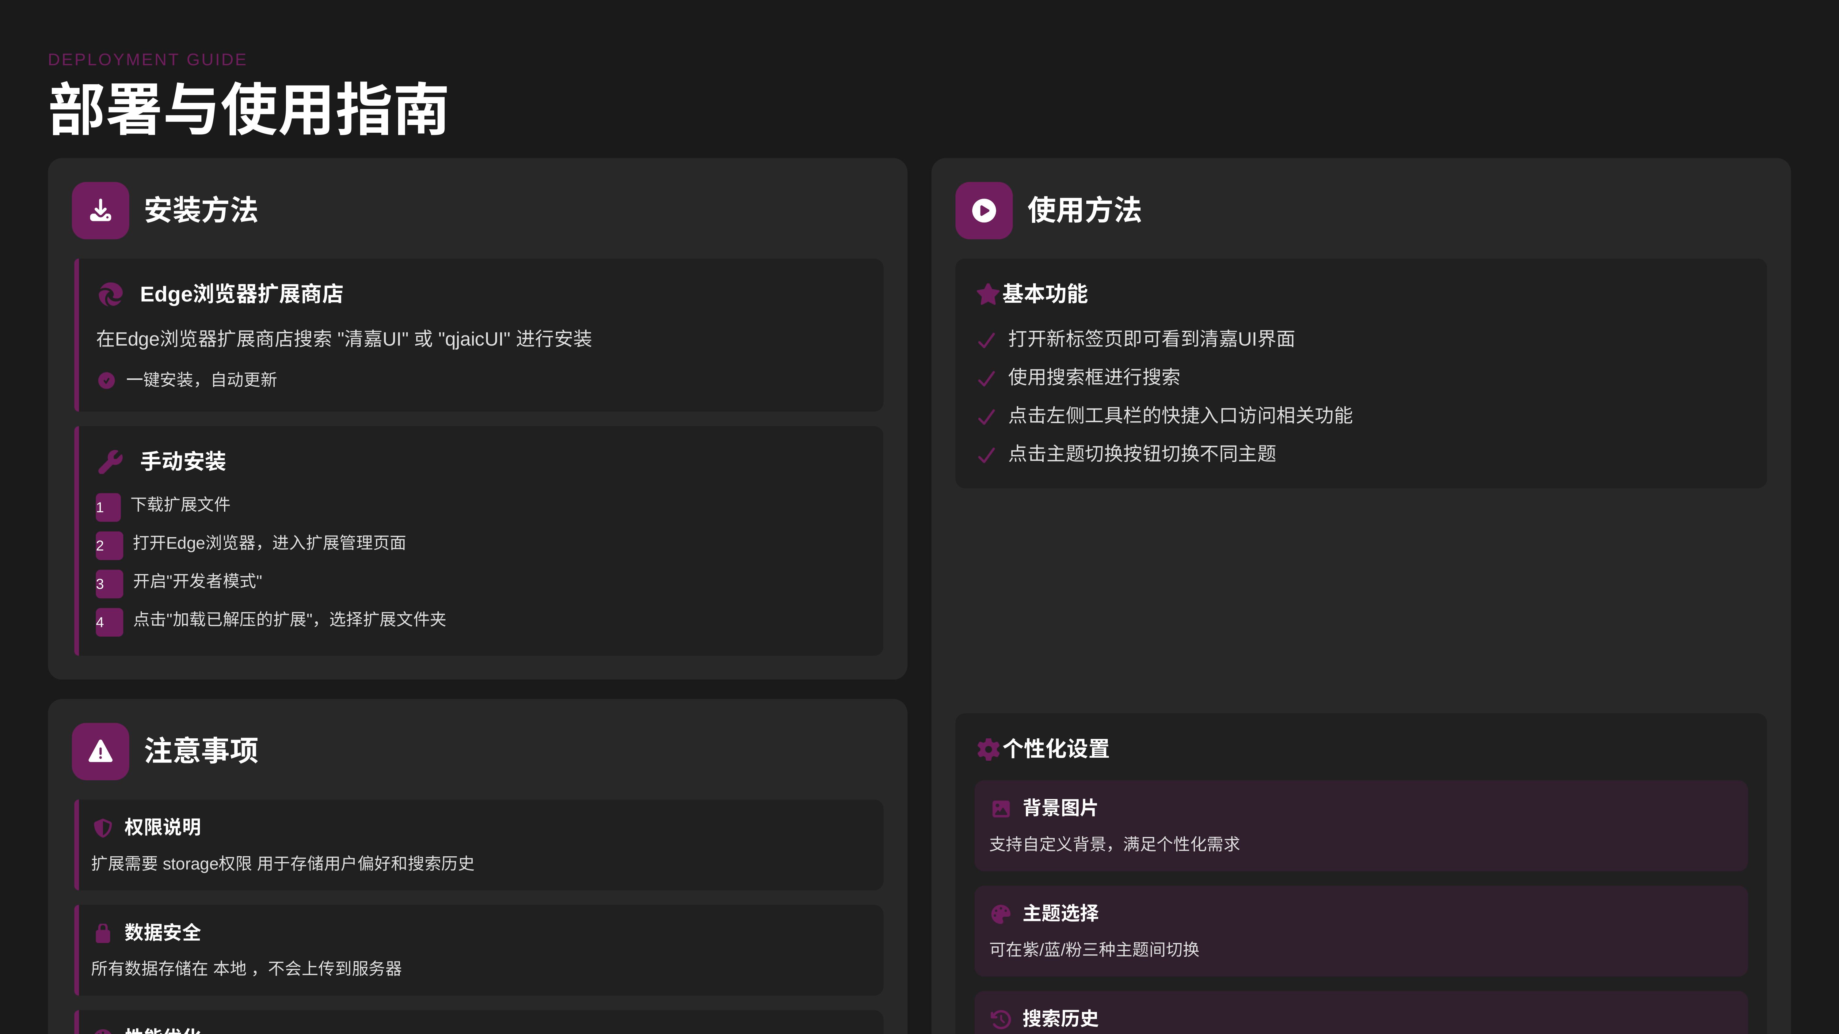1839x1034 pixels.
Task: Click the play icon beside 使用方法
Action: click(984, 210)
